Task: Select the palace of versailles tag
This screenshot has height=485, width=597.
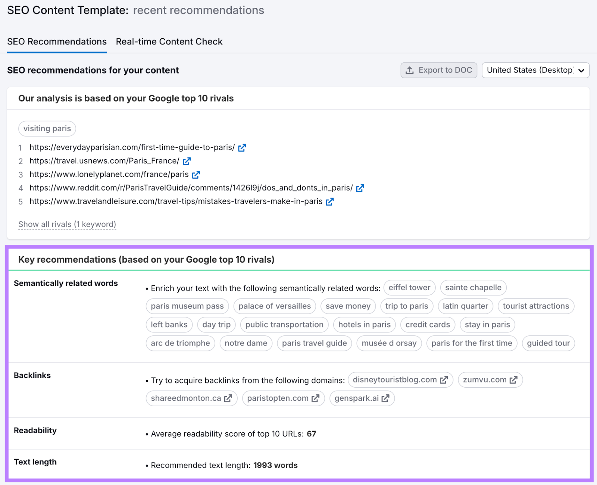Action: point(275,306)
